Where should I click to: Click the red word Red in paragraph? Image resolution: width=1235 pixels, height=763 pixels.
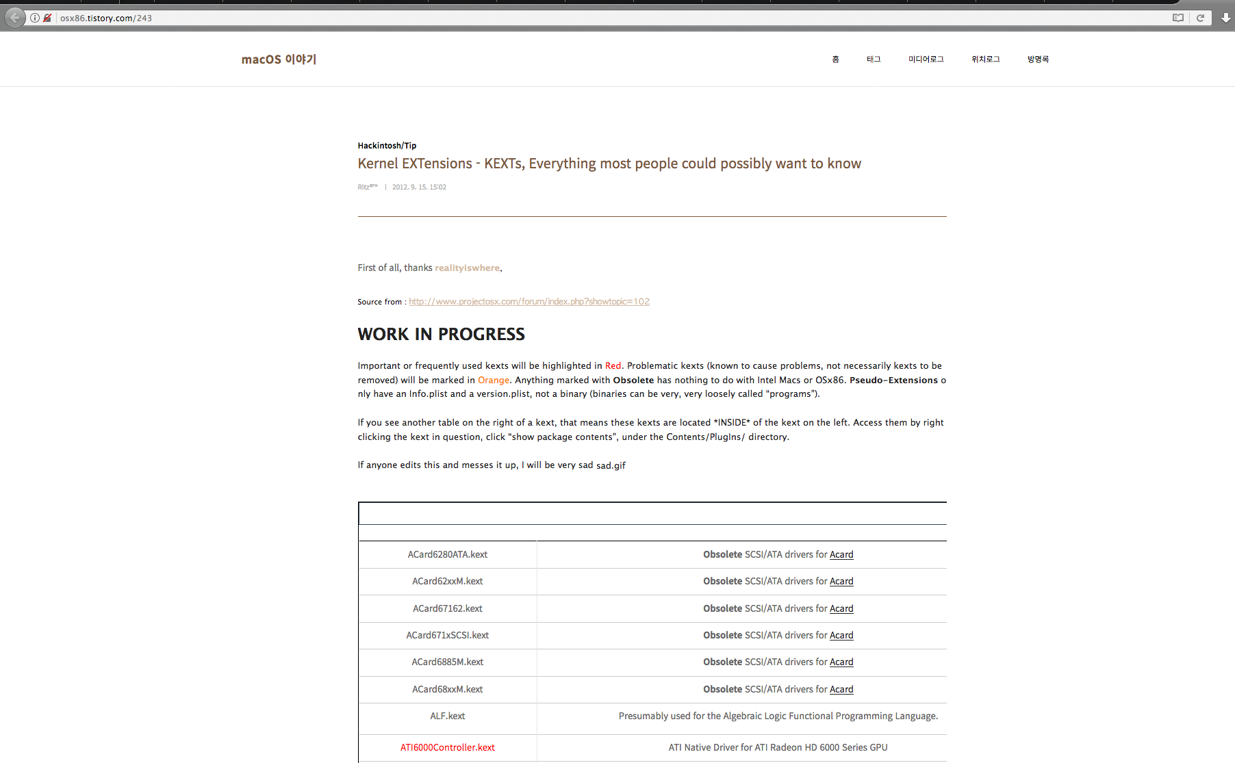pyautogui.click(x=613, y=366)
